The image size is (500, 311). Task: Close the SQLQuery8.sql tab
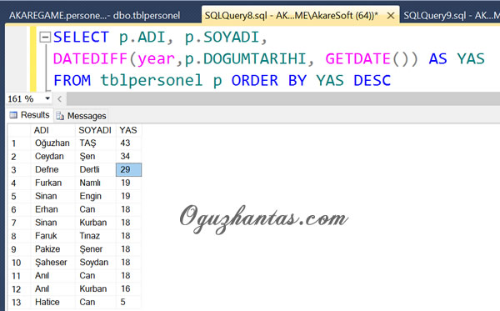click(391, 15)
